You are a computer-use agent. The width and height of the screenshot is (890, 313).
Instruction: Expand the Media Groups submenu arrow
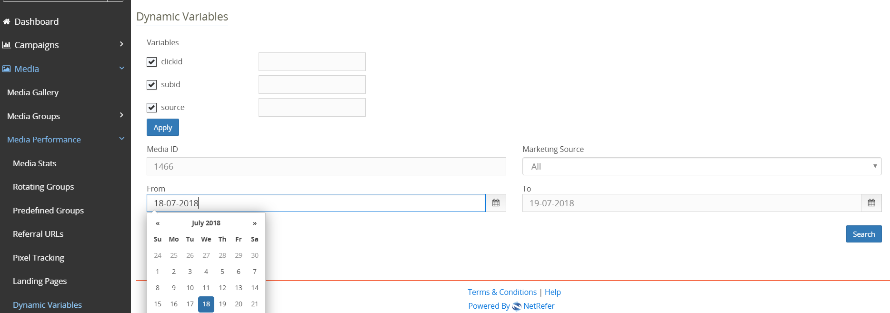[121, 115]
